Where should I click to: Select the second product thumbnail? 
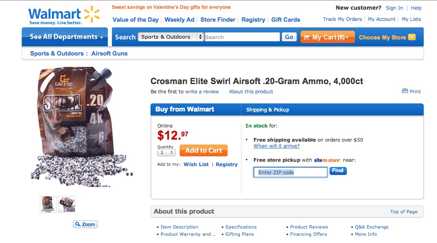tap(67, 204)
